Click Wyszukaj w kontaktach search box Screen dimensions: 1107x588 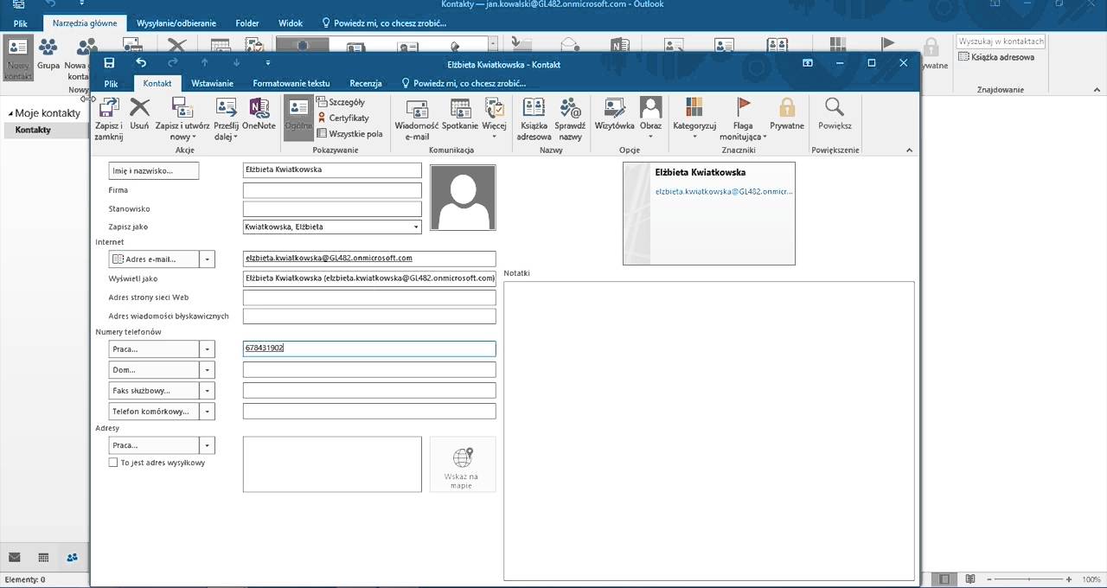(x=1001, y=42)
